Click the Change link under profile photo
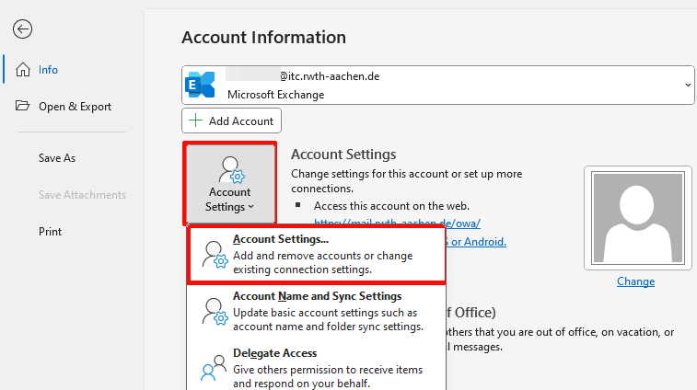 (x=635, y=281)
